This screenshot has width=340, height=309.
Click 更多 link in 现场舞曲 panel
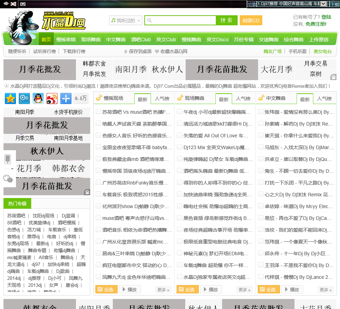[245, 290]
